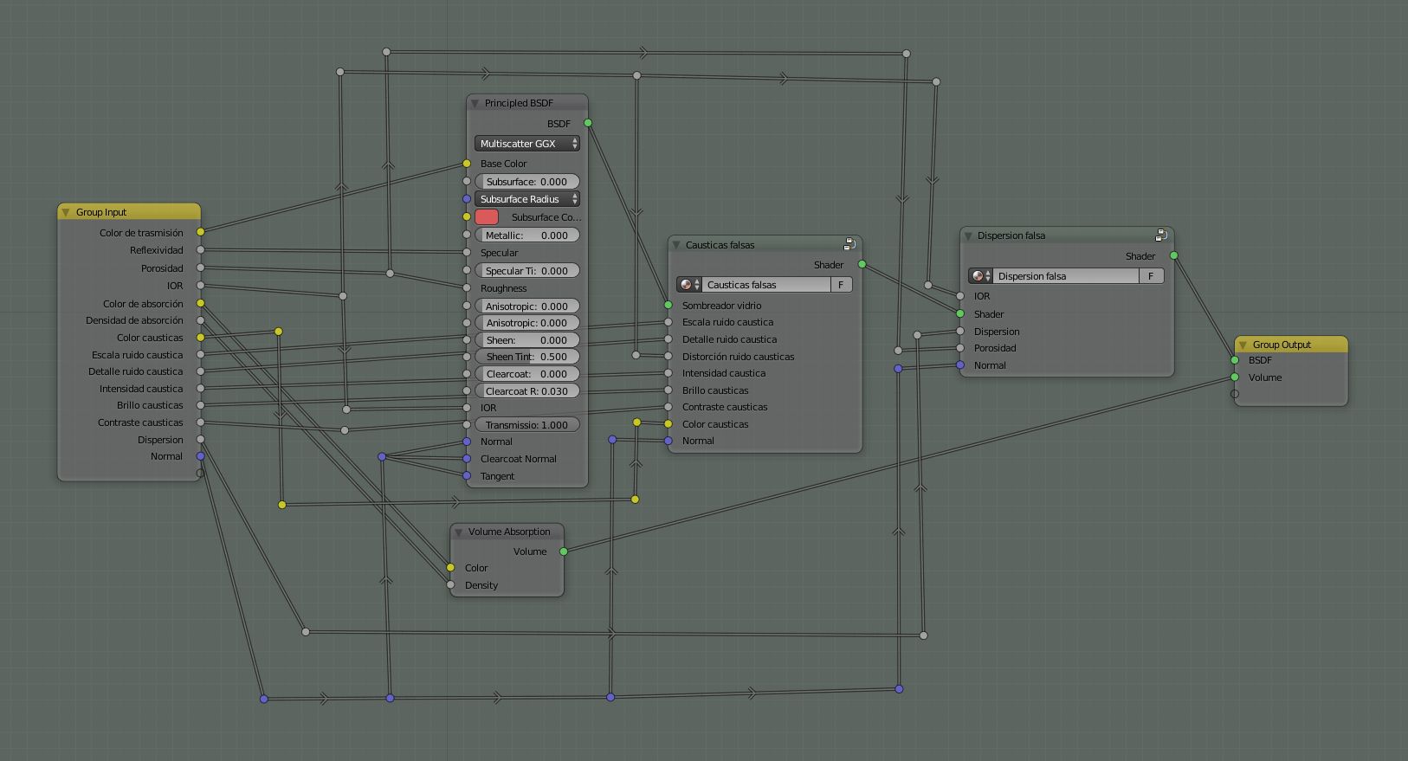Adjust the Transmission 1.000 slider
Viewport: 1408px width, 761px height.
pos(527,425)
